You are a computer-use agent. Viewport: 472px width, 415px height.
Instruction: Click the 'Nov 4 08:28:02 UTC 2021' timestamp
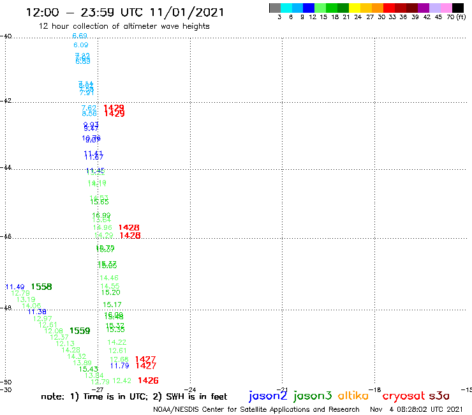click(416, 409)
